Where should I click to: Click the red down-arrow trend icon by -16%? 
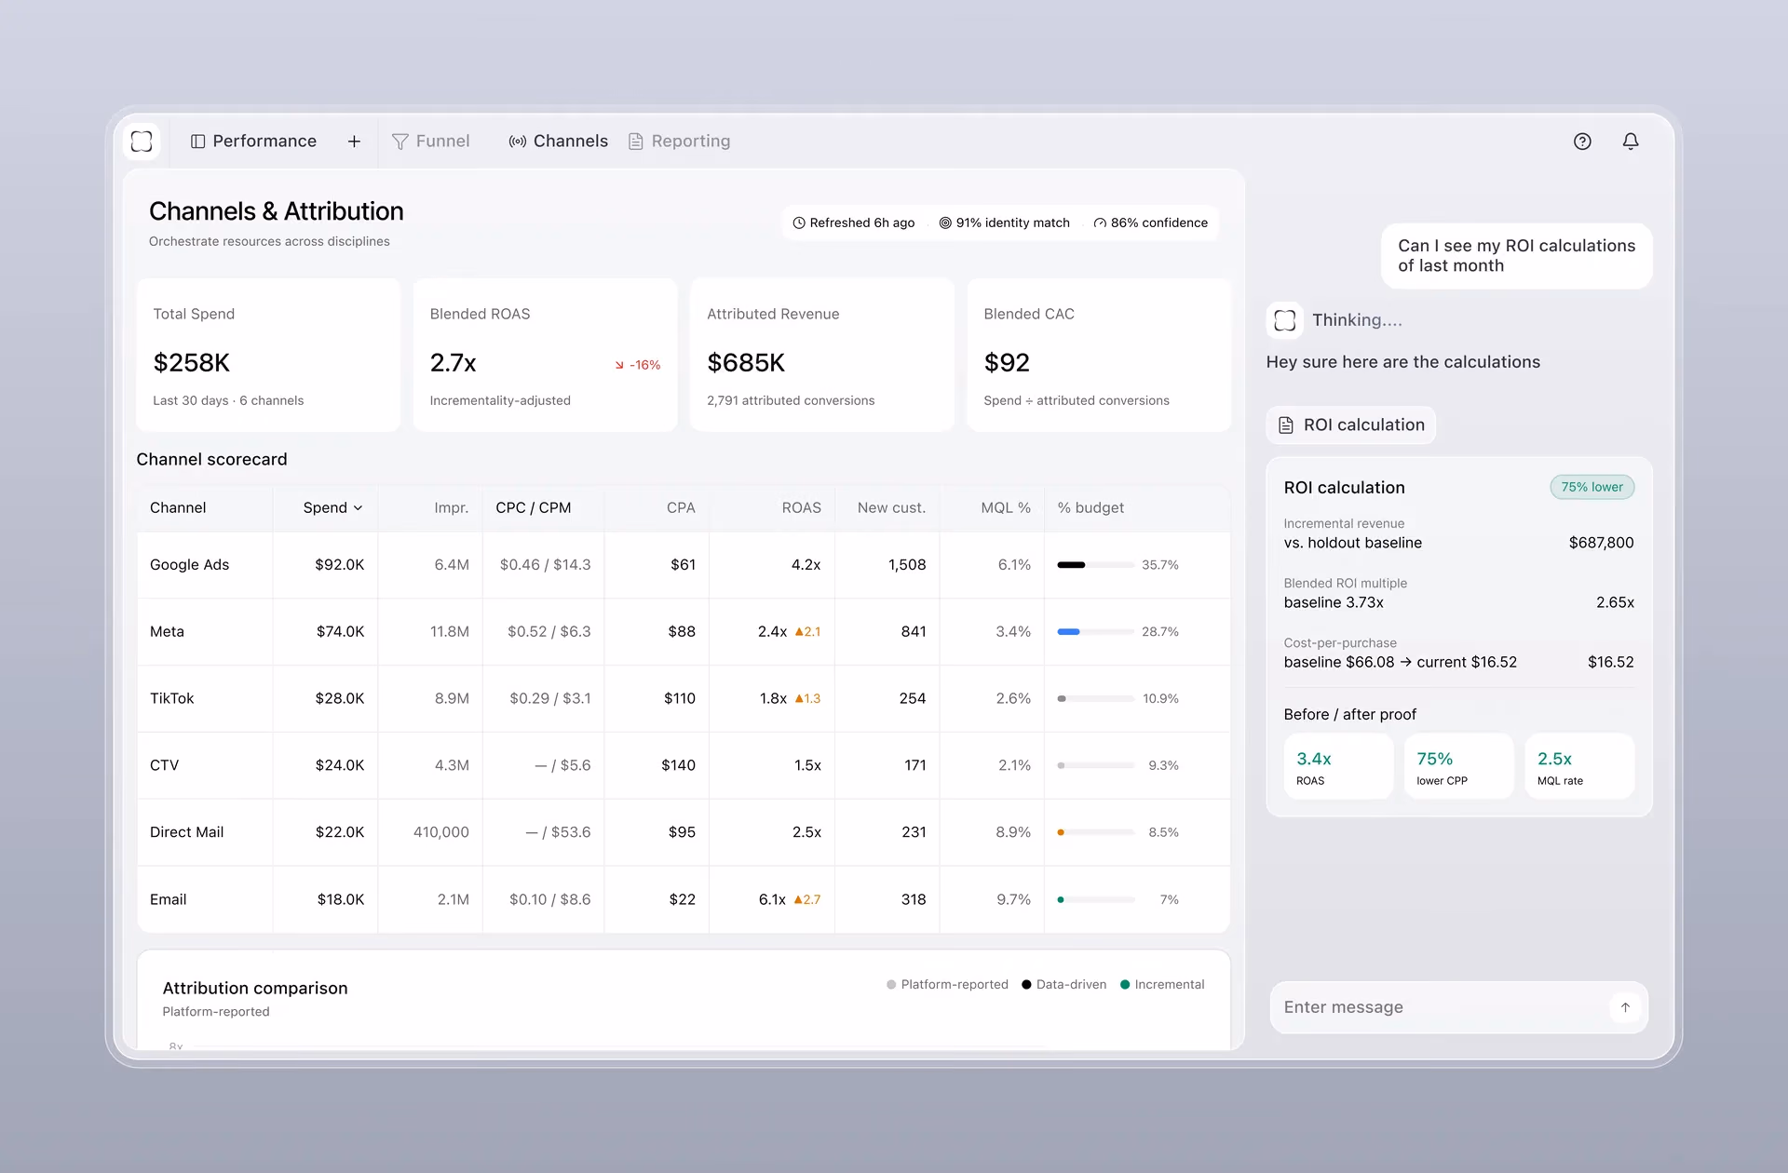(619, 365)
